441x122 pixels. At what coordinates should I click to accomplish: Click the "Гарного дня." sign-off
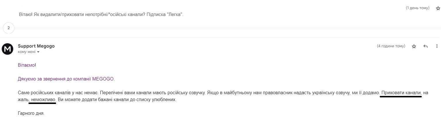click(x=31, y=113)
